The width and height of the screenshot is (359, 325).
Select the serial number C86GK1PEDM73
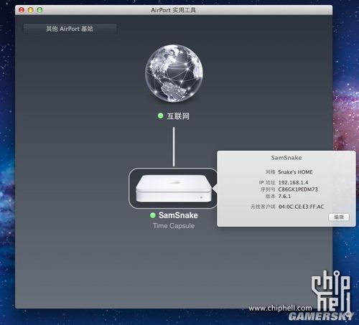pyautogui.click(x=298, y=189)
